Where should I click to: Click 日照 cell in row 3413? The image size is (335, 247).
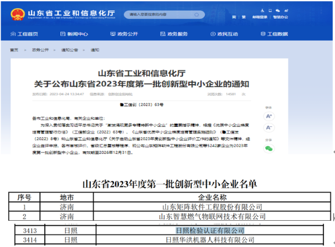[x=71, y=231]
